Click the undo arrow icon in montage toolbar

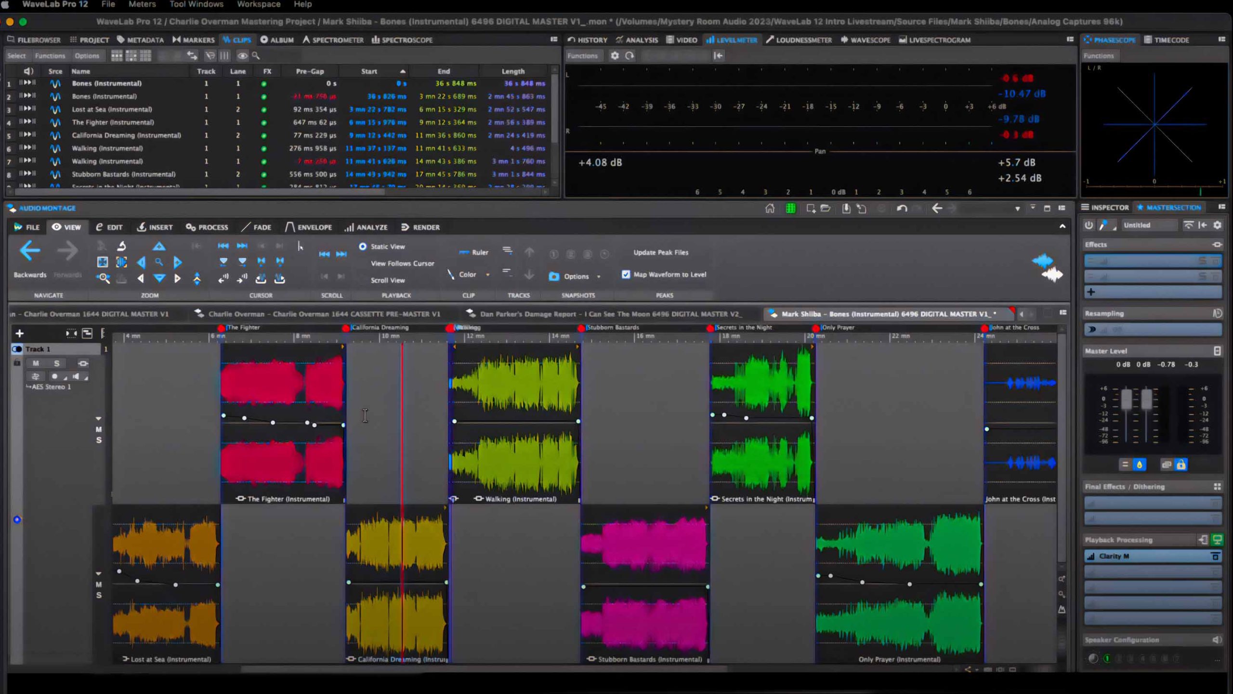click(902, 208)
